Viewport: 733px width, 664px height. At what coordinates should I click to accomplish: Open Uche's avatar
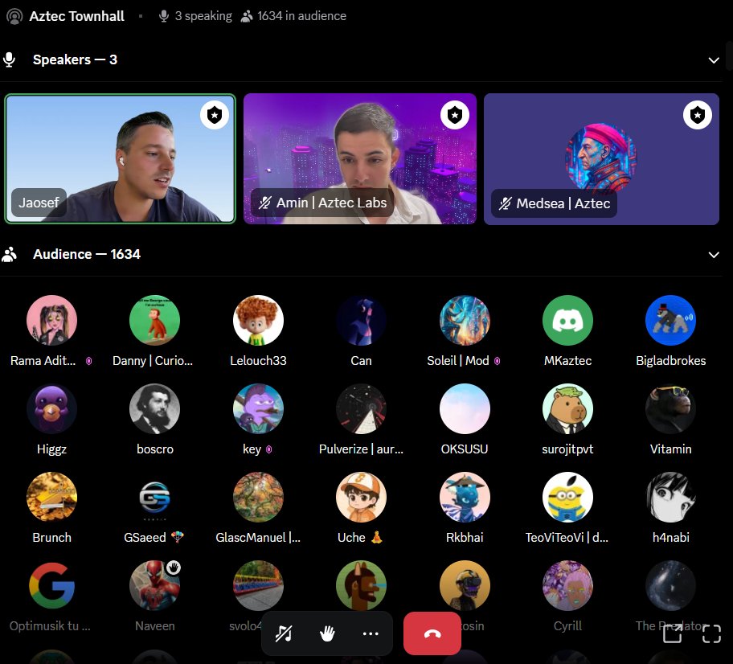coord(362,497)
